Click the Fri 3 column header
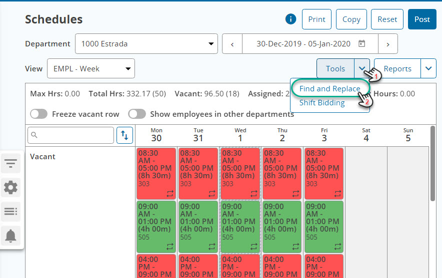Screen dimensions: 442x278 tap(324, 135)
